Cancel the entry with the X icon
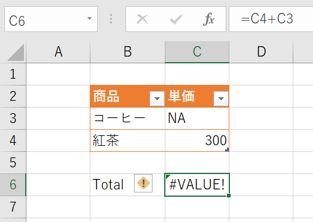The height and width of the screenshot is (222, 313). (143, 19)
